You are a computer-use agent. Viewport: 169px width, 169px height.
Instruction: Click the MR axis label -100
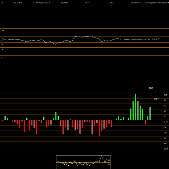166,149
